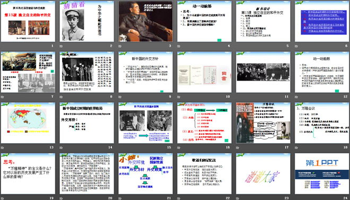Select slide 13 showing the world map
Image resolution: width=350 pixels, height=200 pixels.
pyautogui.click(x=28, y=123)
